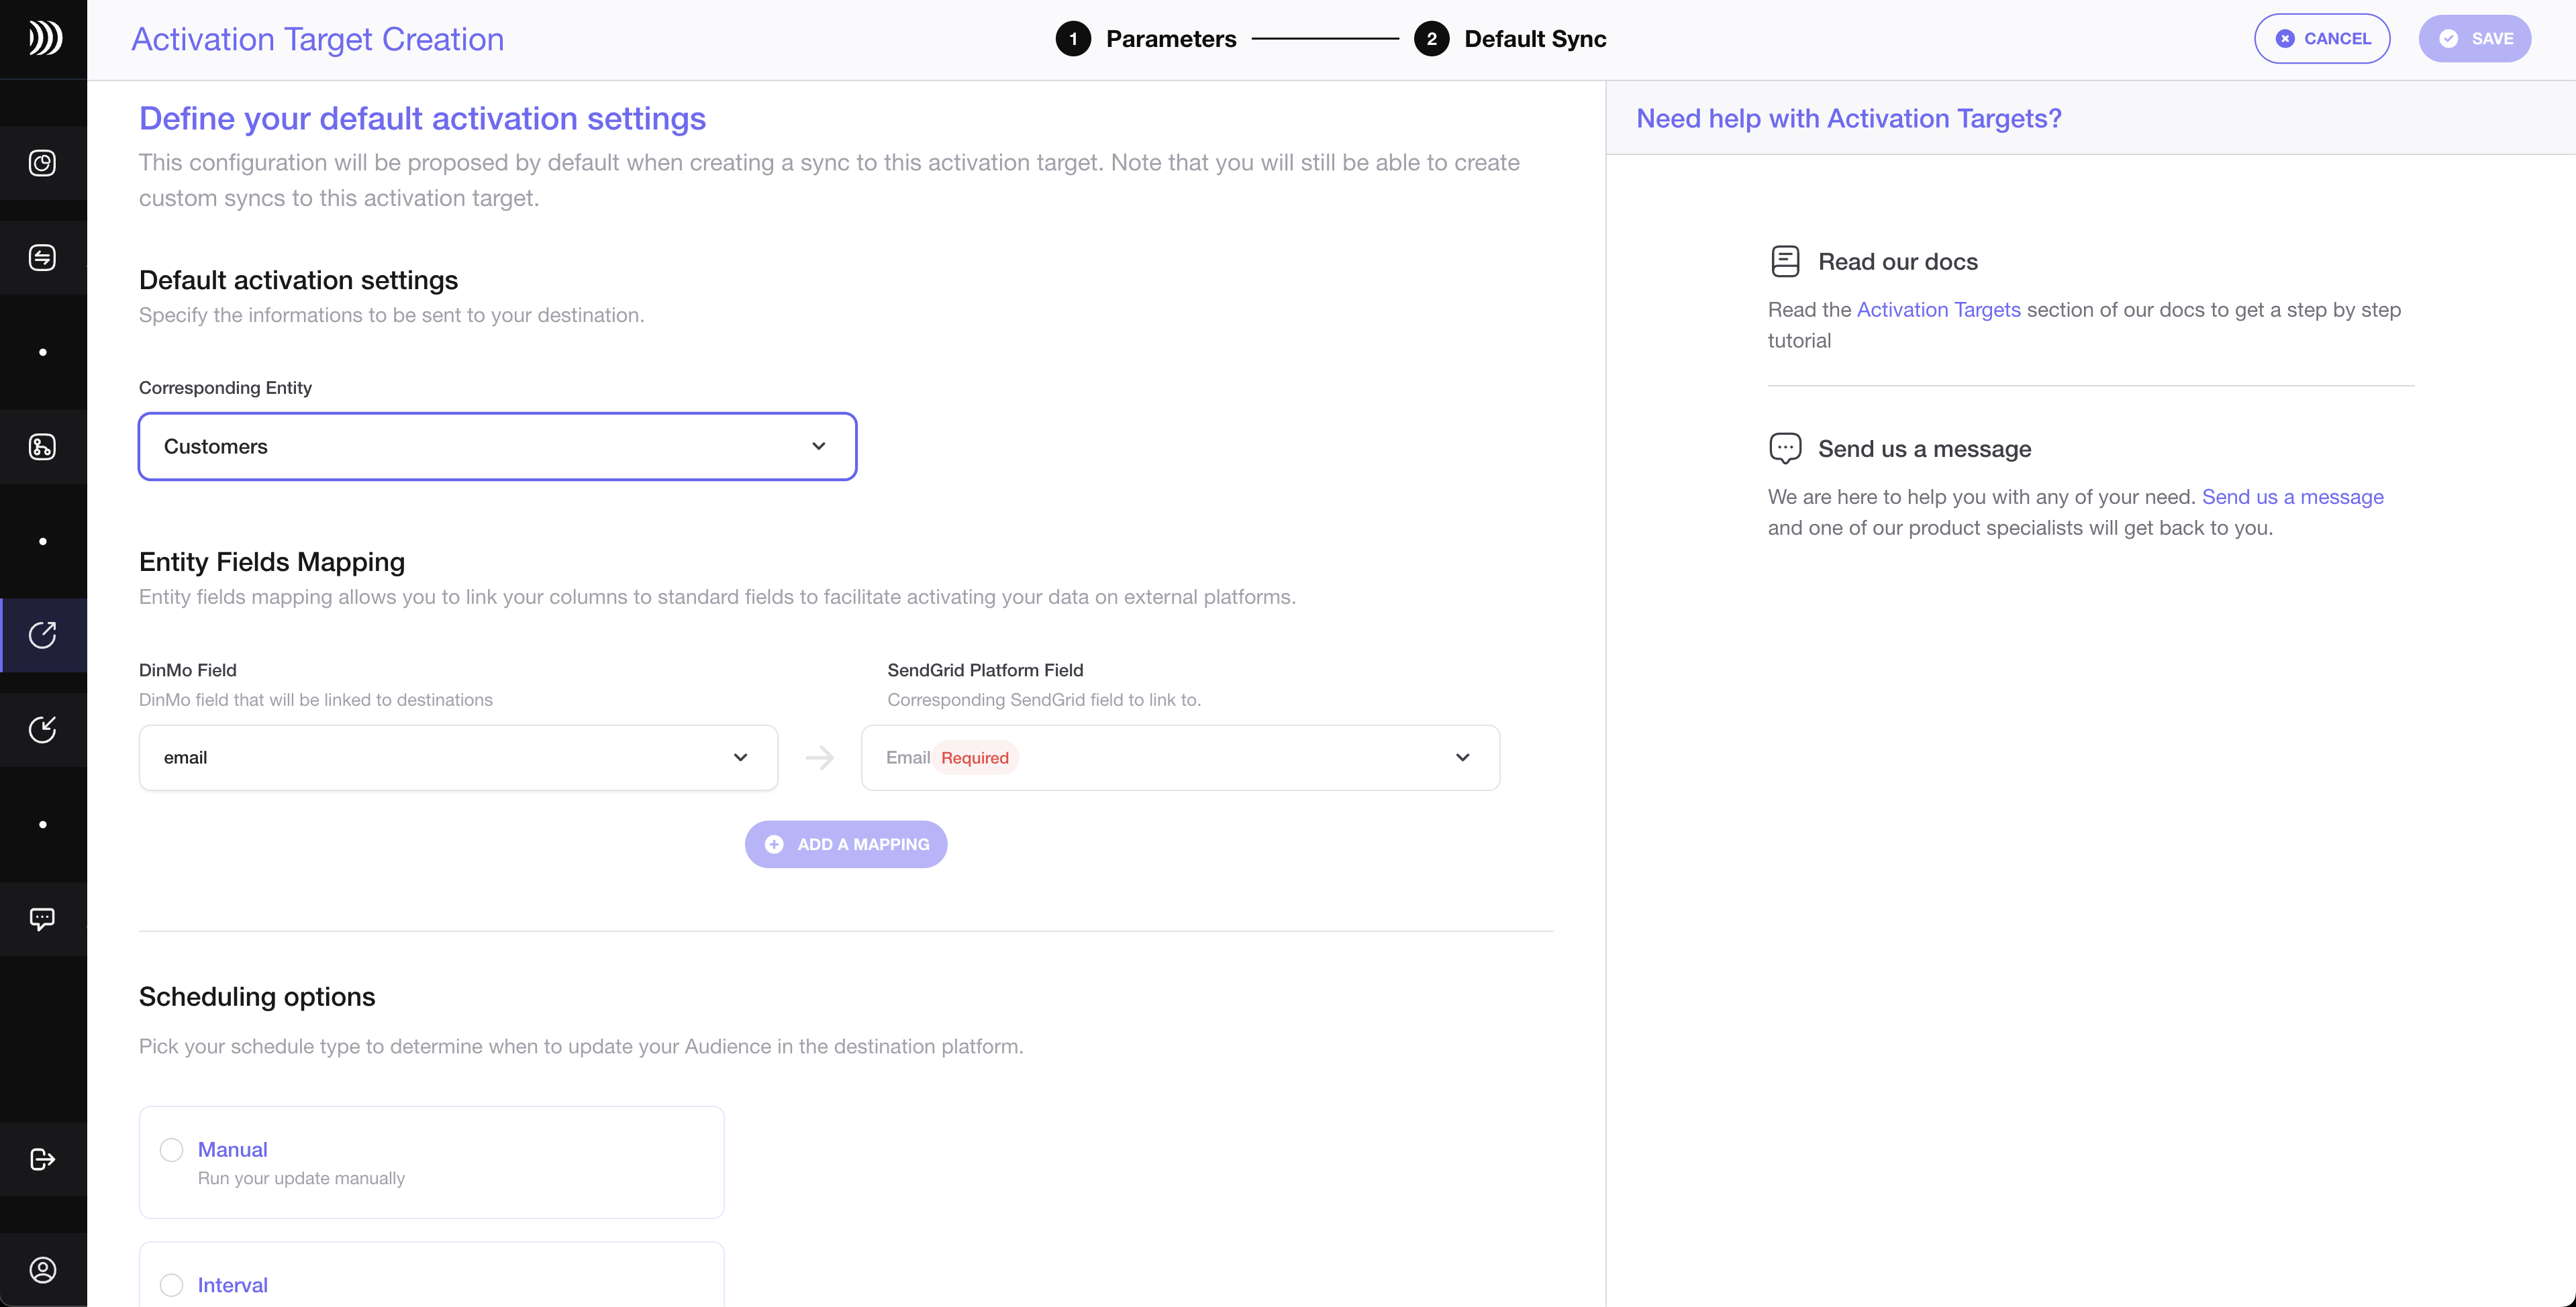Click the SAVE button

(x=2475, y=39)
